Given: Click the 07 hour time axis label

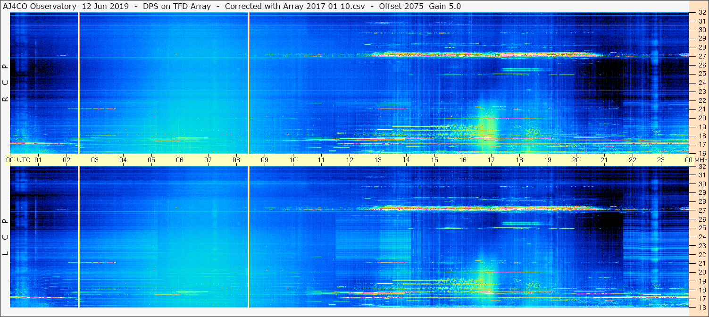Looking at the screenshot, I should [208, 160].
